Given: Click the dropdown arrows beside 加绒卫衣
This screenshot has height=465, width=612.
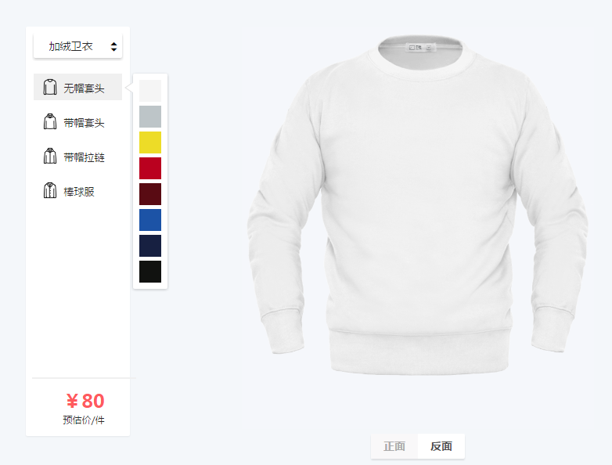Looking at the screenshot, I should click(x=113, y=47).
